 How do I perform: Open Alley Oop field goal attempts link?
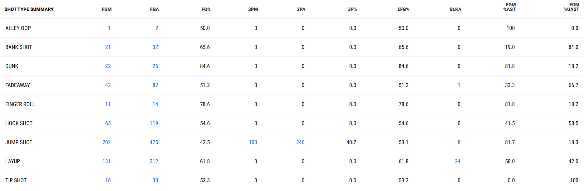click(x=157, y=28)
